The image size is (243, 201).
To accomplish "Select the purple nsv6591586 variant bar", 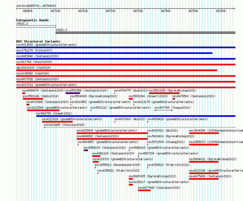I will (x=73, y=93).
